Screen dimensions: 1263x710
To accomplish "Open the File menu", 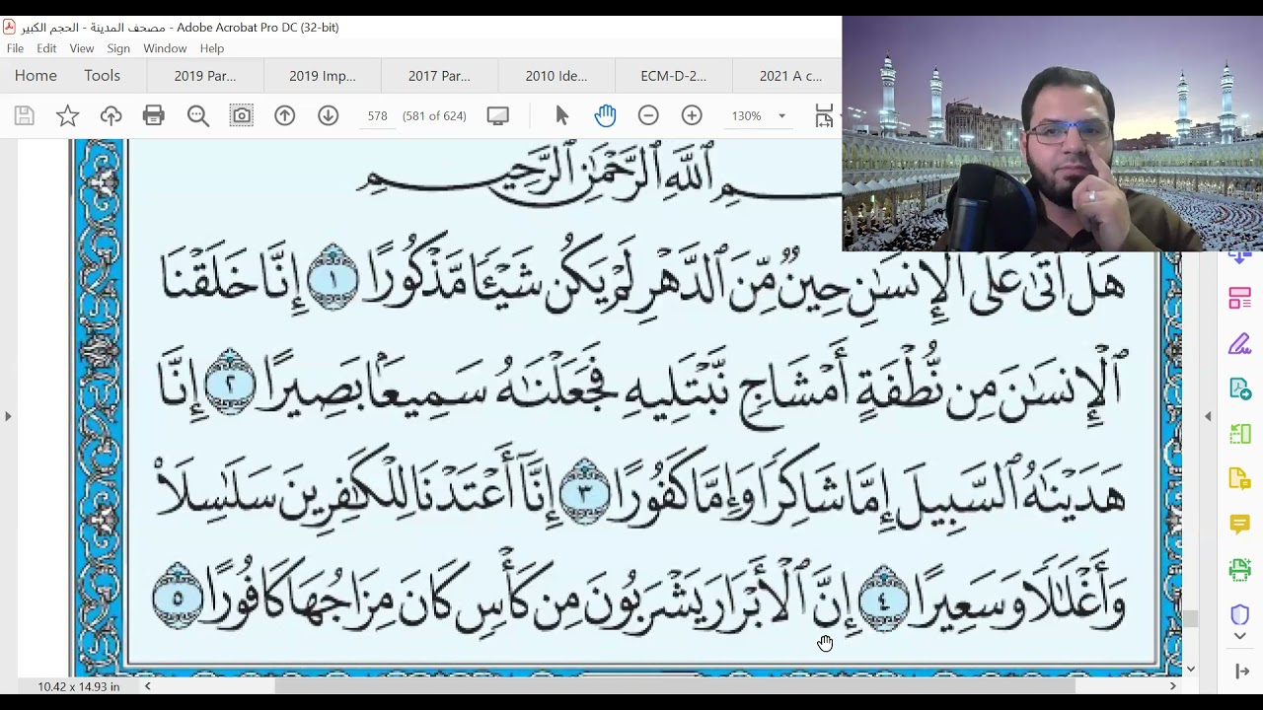I will 15,48.
